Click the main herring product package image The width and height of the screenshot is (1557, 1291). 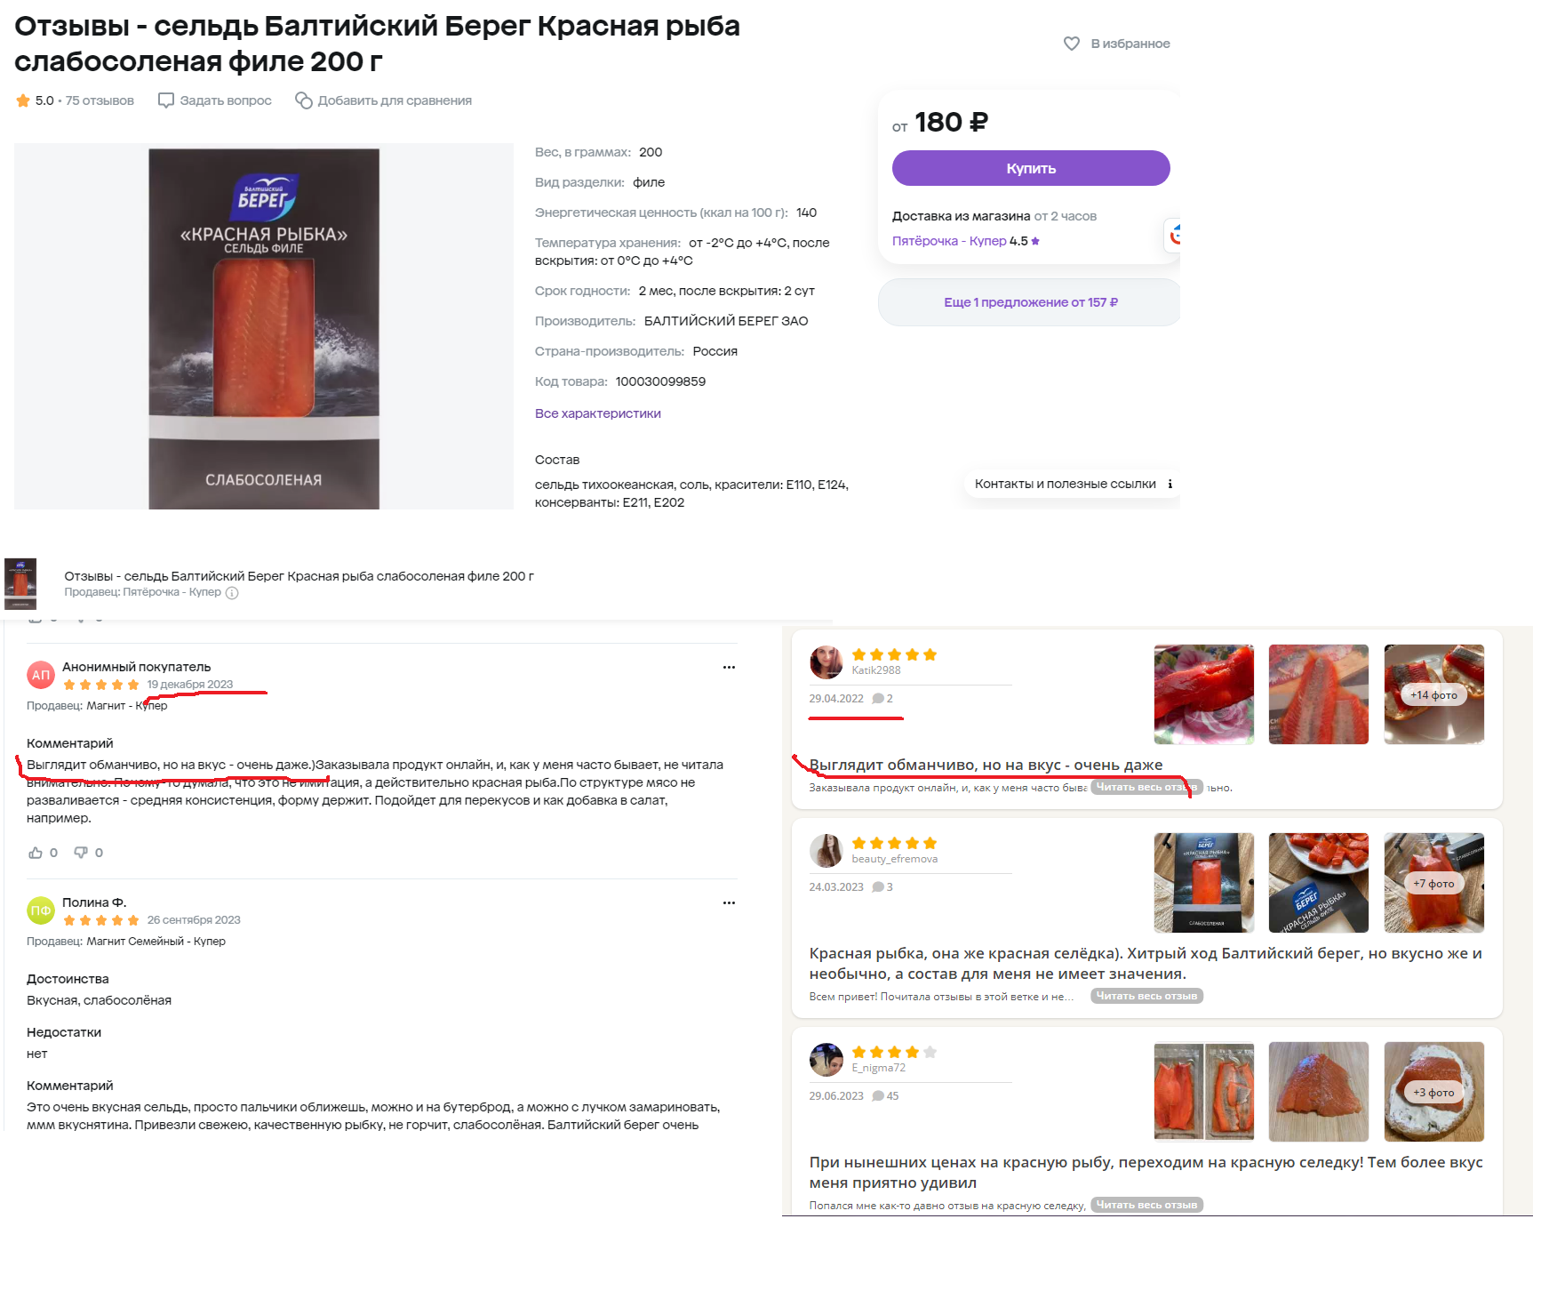pyautogui.click(x=264, y=327)
